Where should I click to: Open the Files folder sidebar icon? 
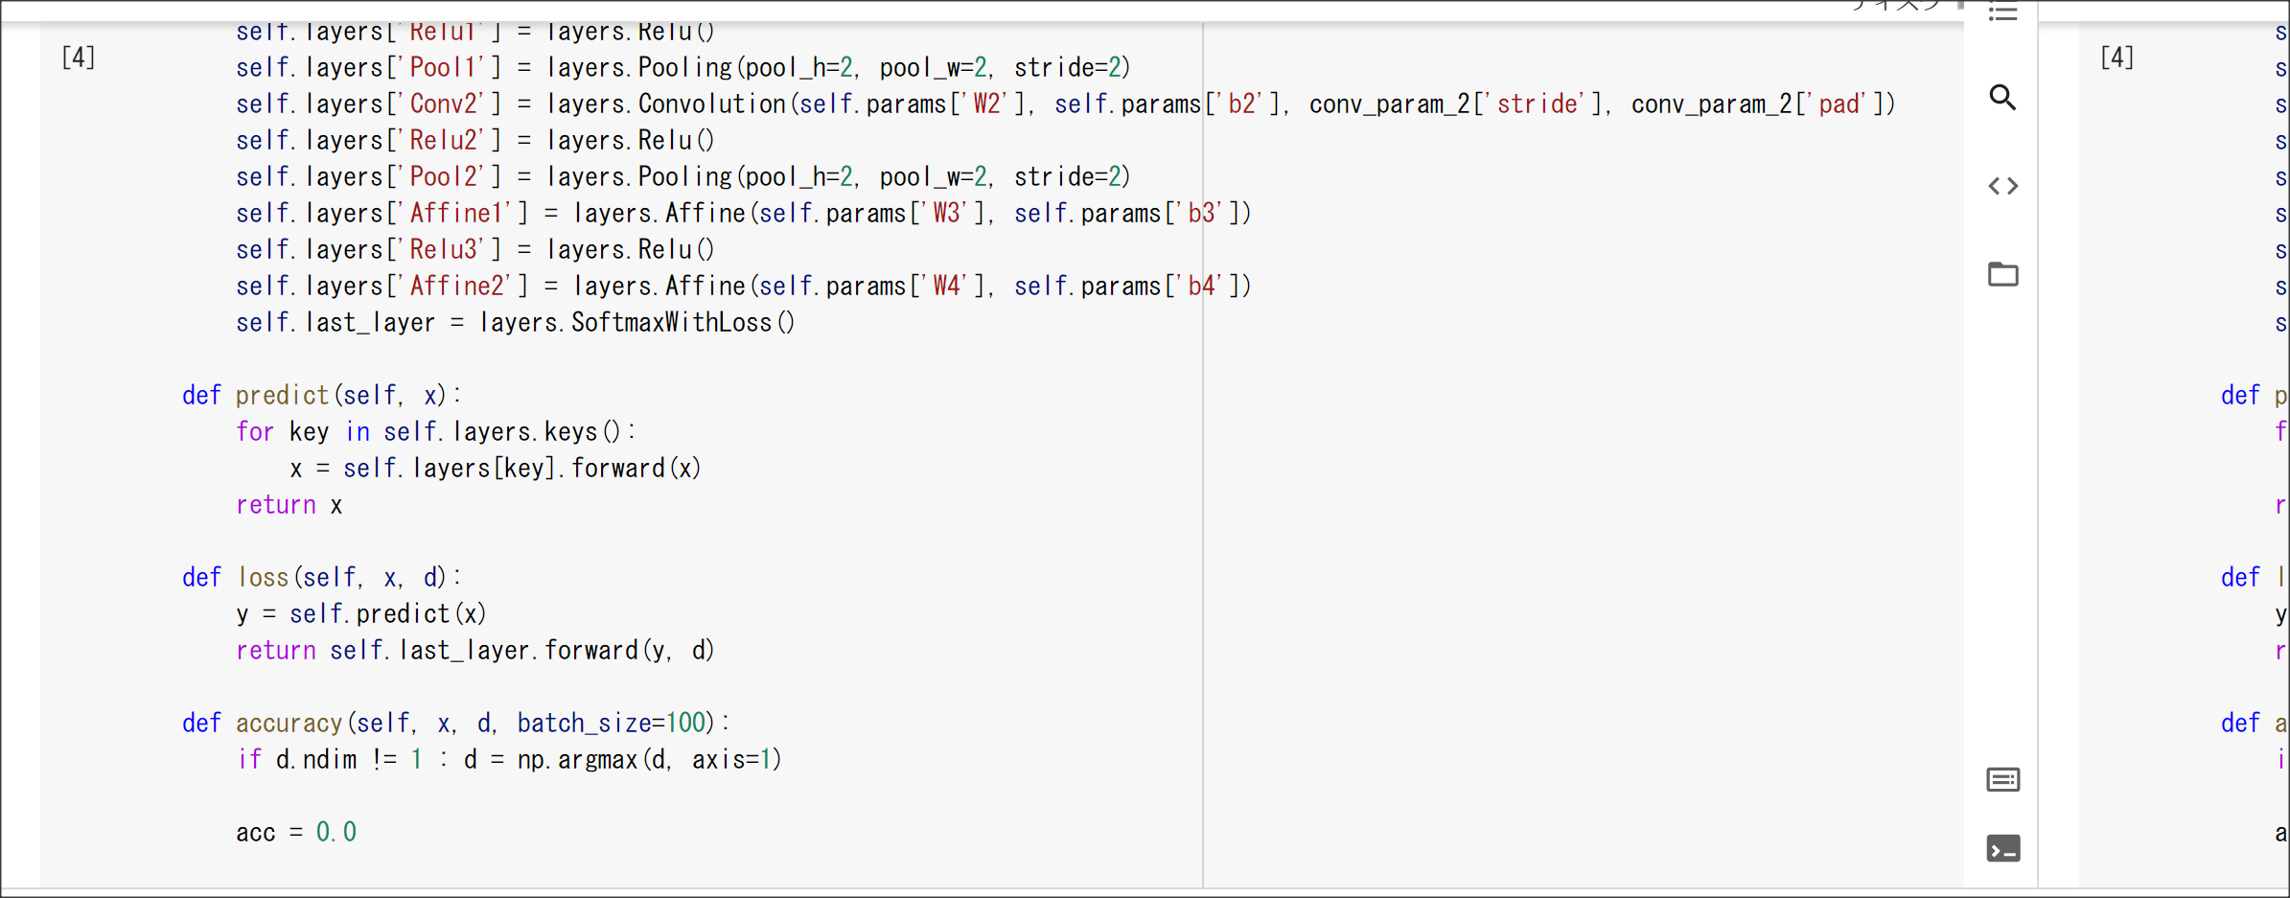pos(2002,274)
